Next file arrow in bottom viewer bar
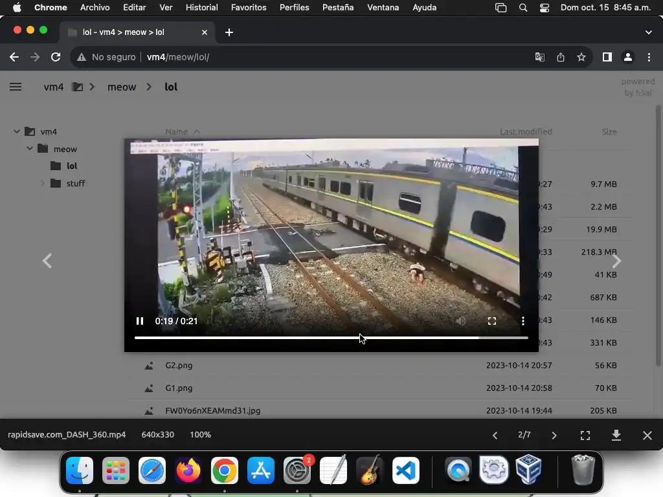Screen dimensions: 663x497 554,435
